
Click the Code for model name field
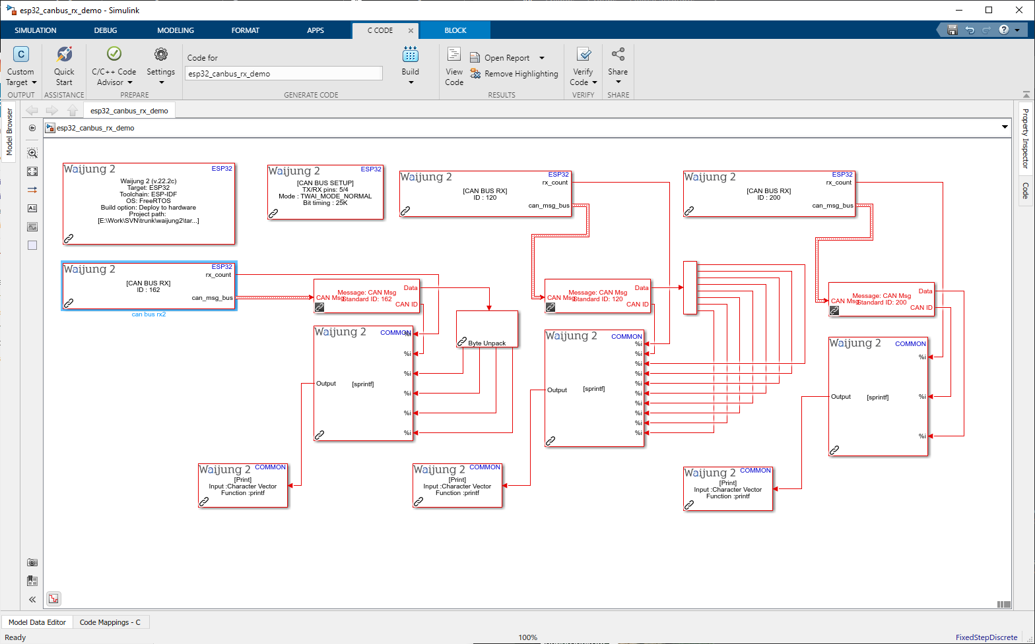tap(284, 74)
